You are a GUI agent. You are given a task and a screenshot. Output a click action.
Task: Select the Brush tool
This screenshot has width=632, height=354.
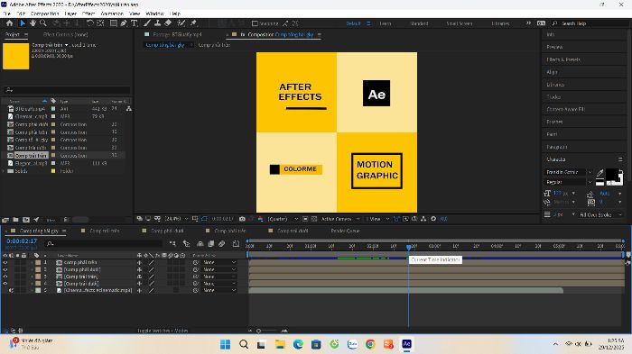147,23
